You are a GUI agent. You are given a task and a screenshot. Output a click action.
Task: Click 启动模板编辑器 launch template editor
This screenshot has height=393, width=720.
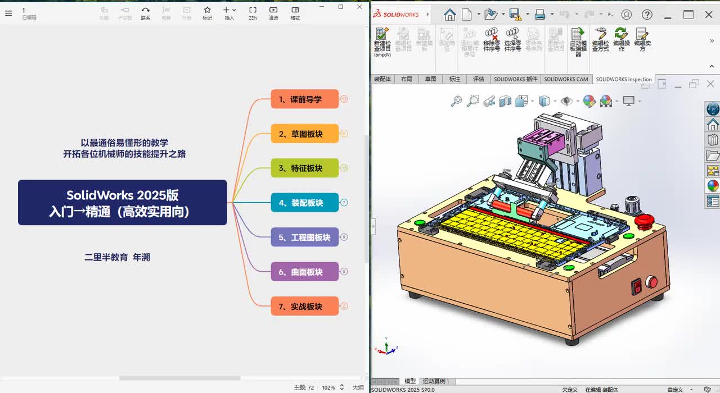578,42
